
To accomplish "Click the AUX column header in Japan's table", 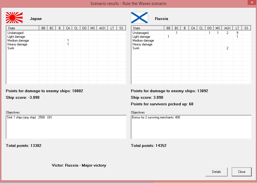I will (x=102, y=28).
